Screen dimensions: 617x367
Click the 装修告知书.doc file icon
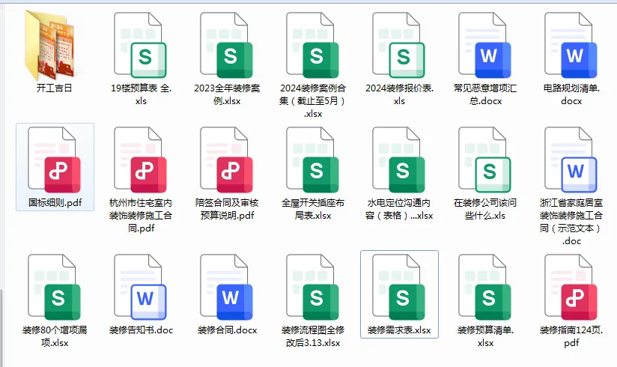[x=140, y=287]
